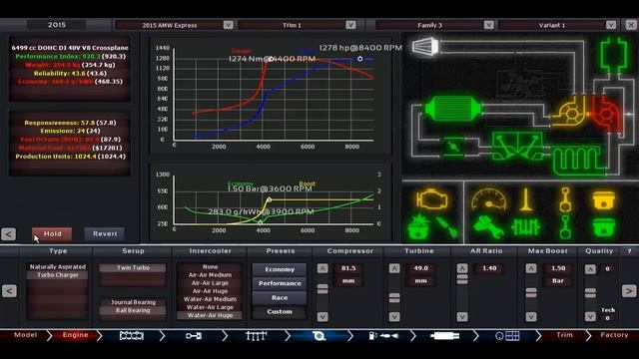Expand the 2015 AMW Express dropdown
The height and width of the screenshot is (359, 639).
(228, 25)
